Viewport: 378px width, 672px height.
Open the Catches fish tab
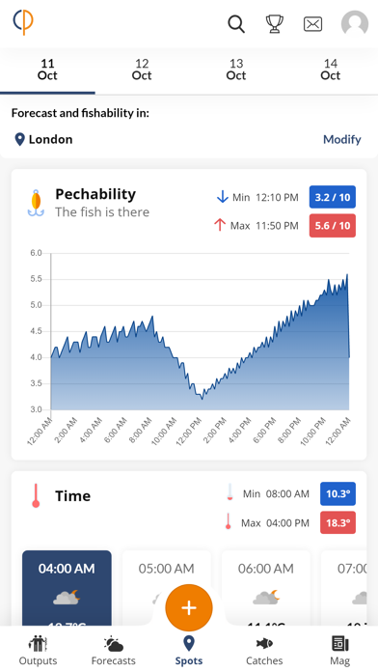tap(264, 650)
